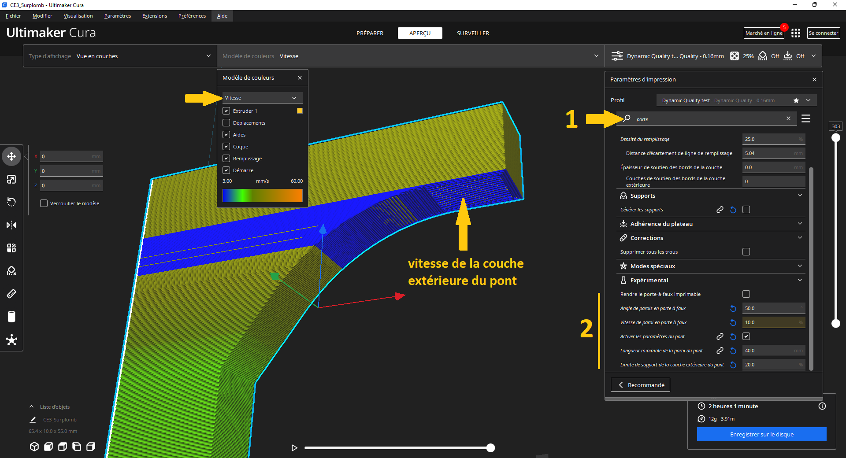Close the Paramètres d'impression panel
This screenshot has width=846, height=458.
pos(814,80)
